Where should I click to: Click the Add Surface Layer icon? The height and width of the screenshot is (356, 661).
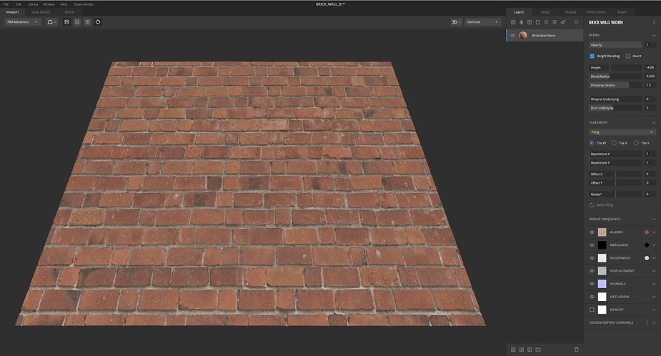pos(513,22)
